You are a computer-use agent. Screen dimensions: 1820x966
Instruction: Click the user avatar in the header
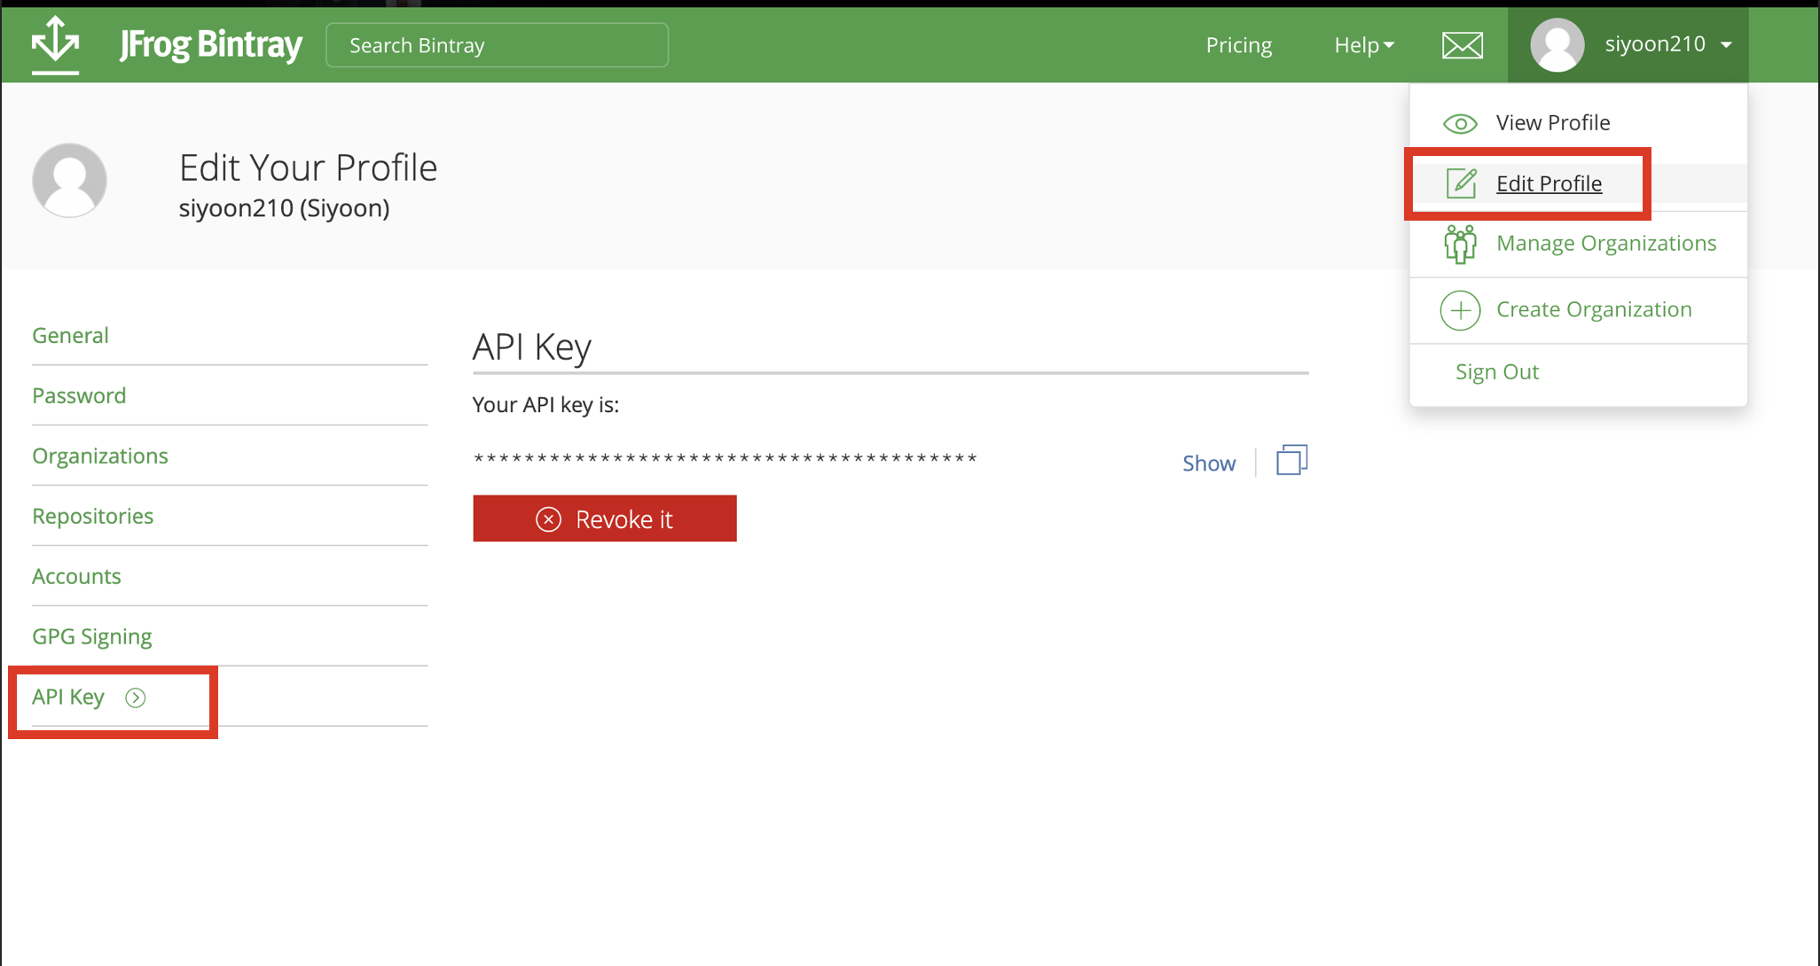(1557, 45)
